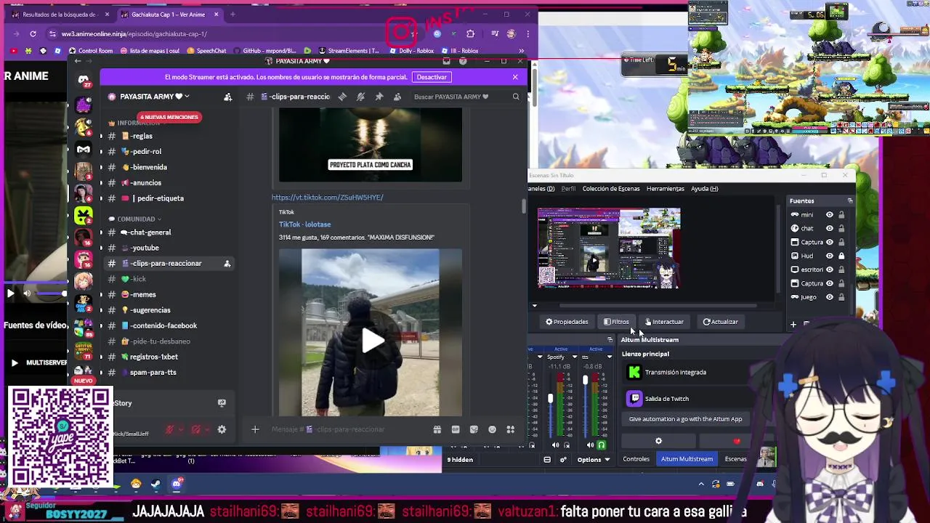Image resolution: width=930 pixels, height=523 pixels.
Task: Open the Spotify mixer channel dropdown arrow
Action: [575, 357]
